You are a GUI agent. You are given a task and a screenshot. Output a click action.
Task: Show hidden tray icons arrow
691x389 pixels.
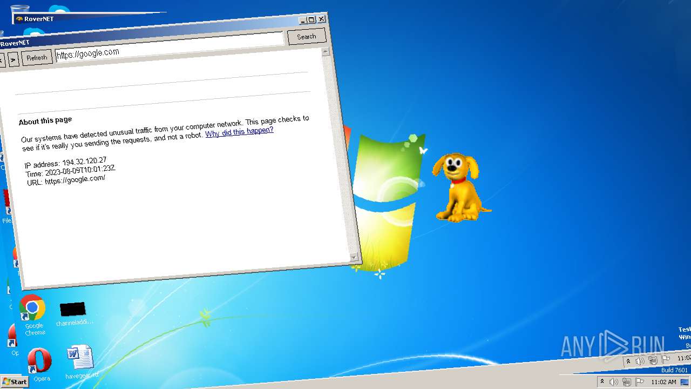(x=602, y=381)
